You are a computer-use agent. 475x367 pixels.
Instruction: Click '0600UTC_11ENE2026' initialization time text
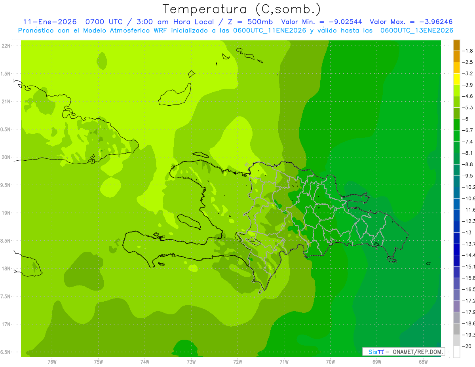(x=270, y=30)
